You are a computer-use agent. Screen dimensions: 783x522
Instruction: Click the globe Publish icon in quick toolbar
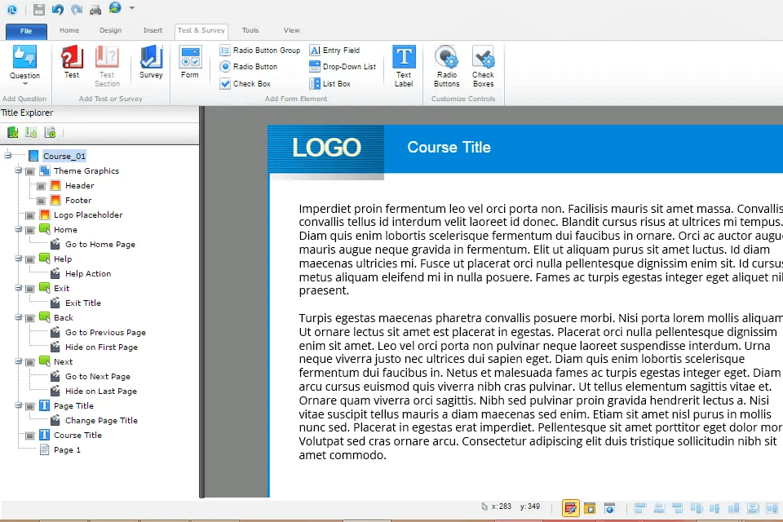pos(115,8)
